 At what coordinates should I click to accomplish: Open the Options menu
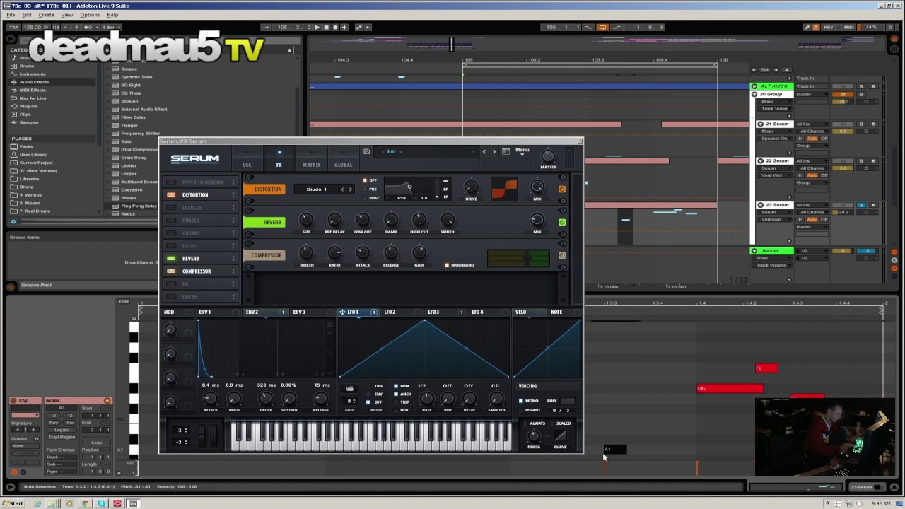click(x=90, y=15)
